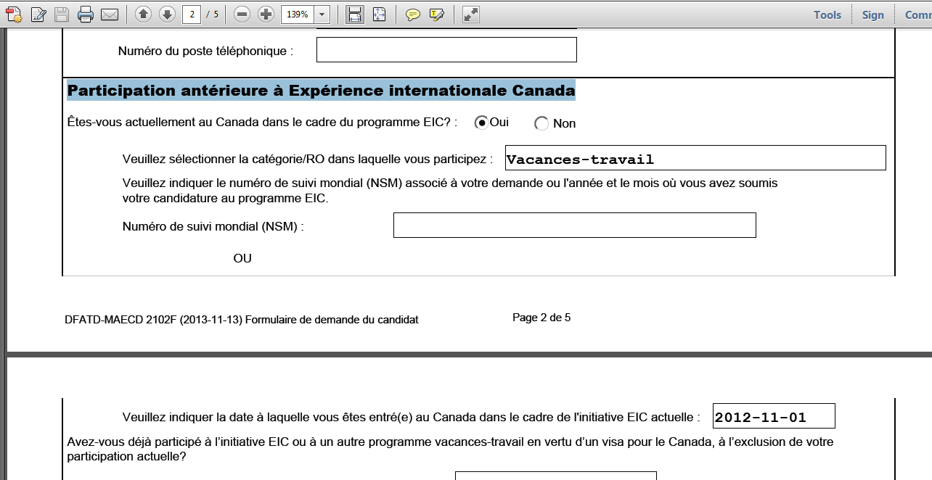The height and width of the screenshot is (480, 932).
Task: Click the 'Êtes-vous actuellement au Canada' question text
Action: (262, 123)
